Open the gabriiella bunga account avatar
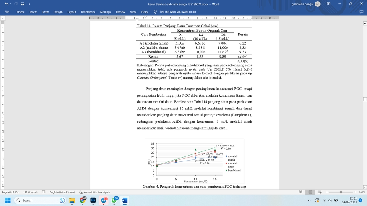Screen dimensions: 367x206 click(x=318, y=4)
